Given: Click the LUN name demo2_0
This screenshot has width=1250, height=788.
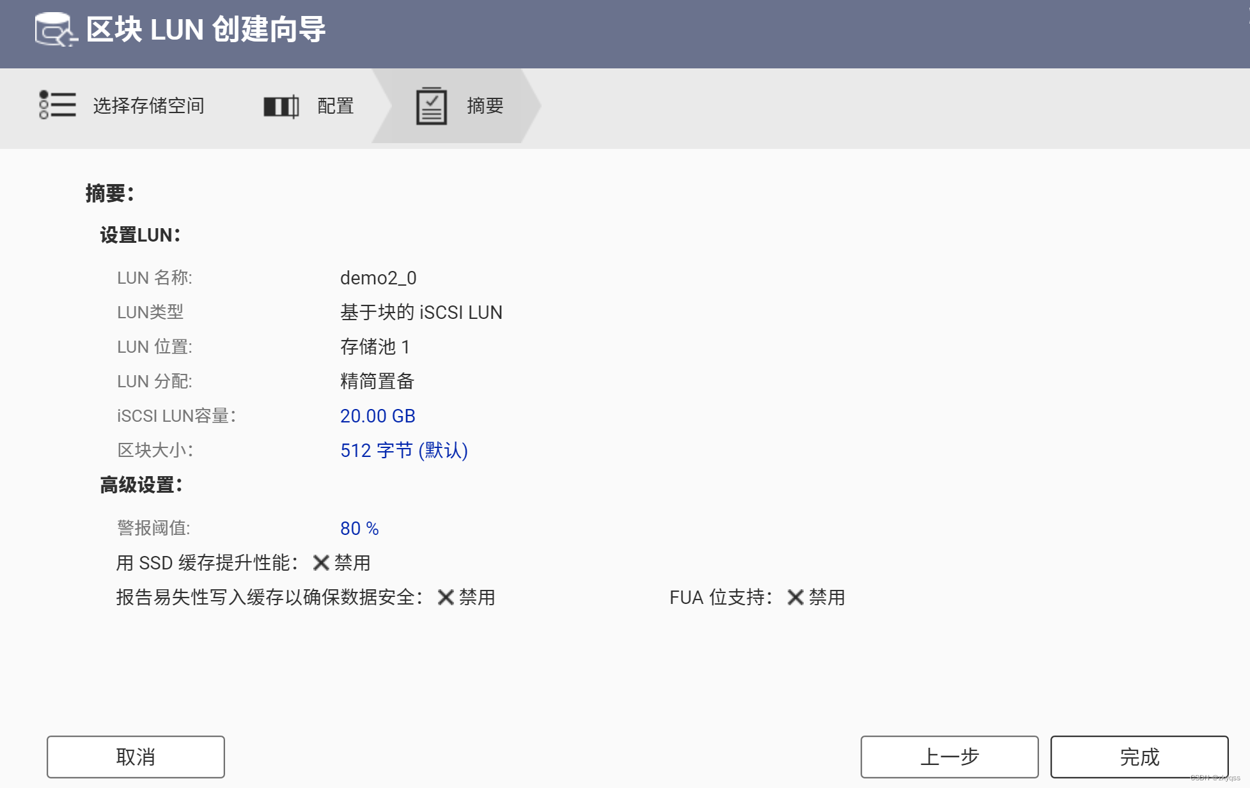Looking at the screenshot, I should [x=378, y=278].
